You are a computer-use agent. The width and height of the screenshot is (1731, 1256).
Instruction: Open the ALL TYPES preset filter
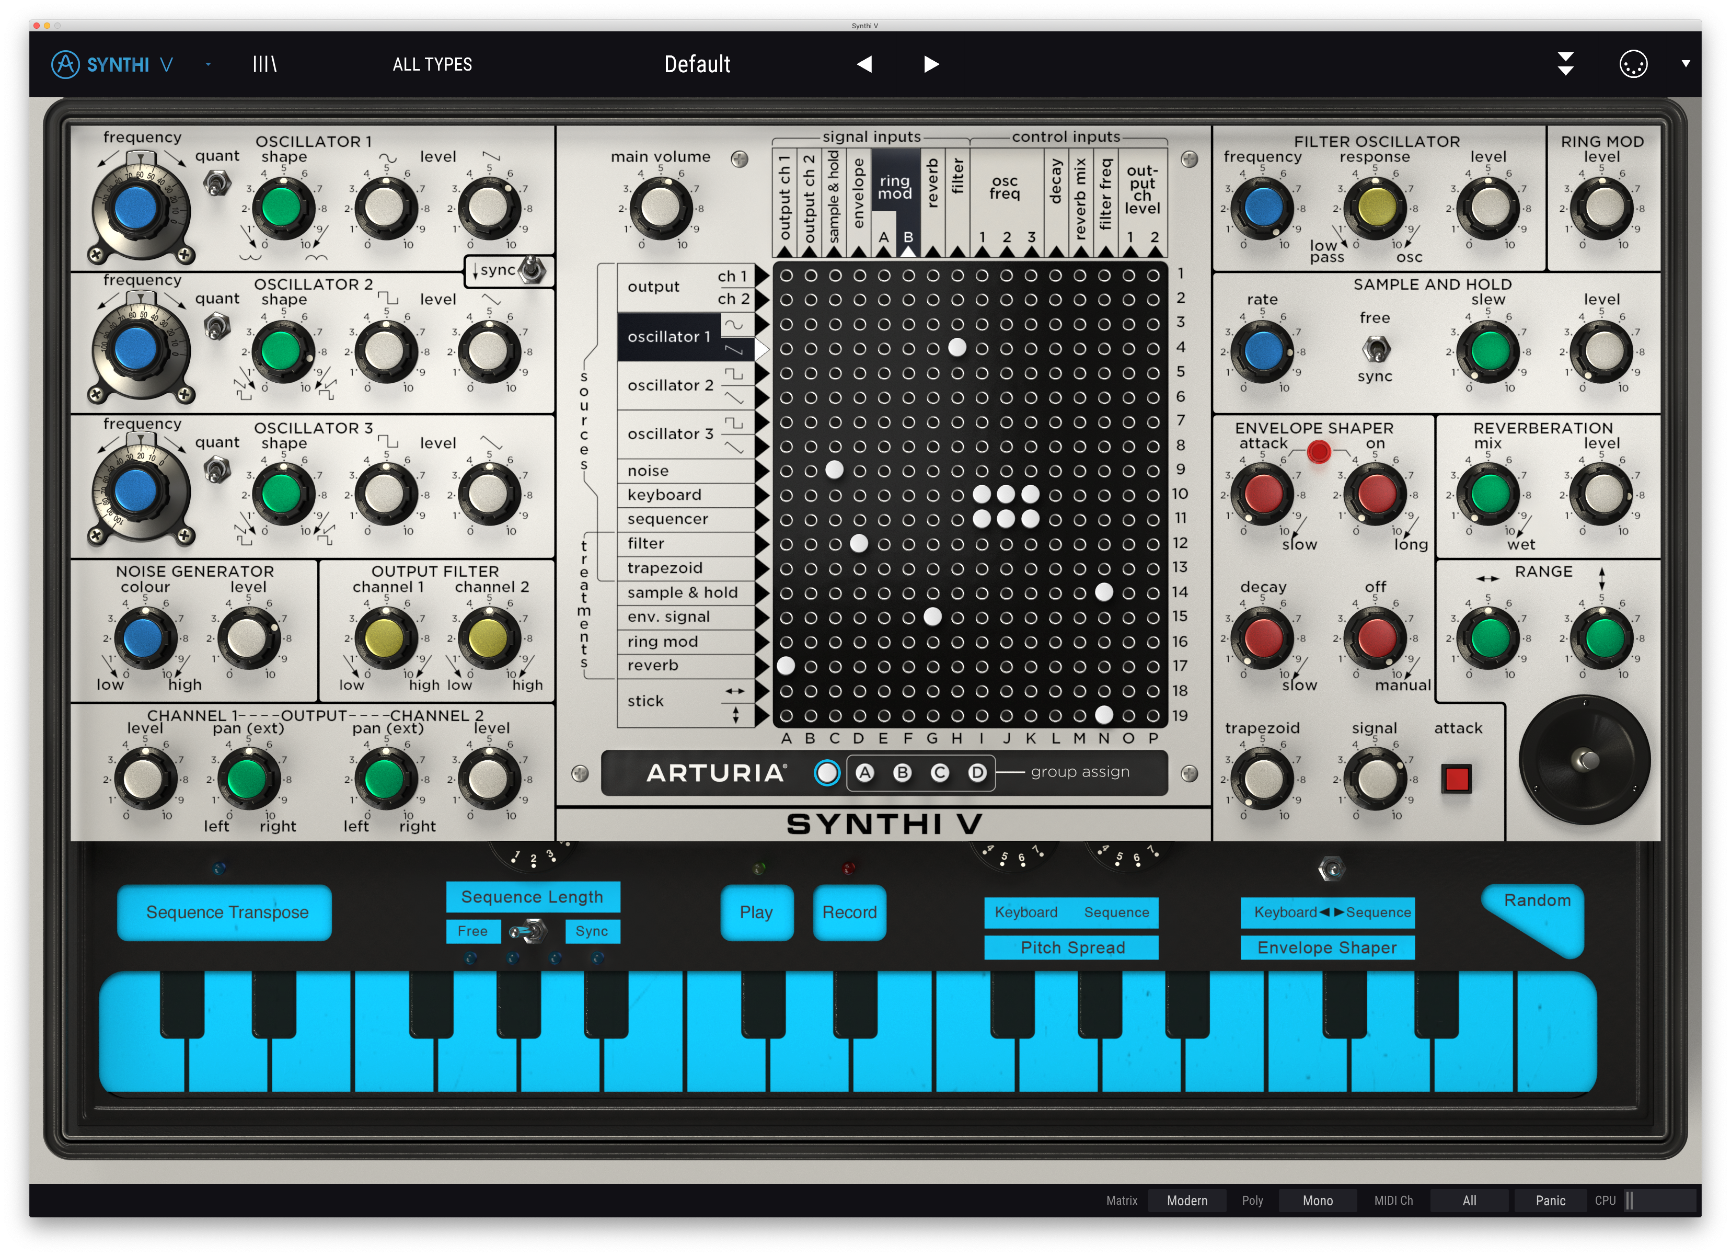(432, 64)
